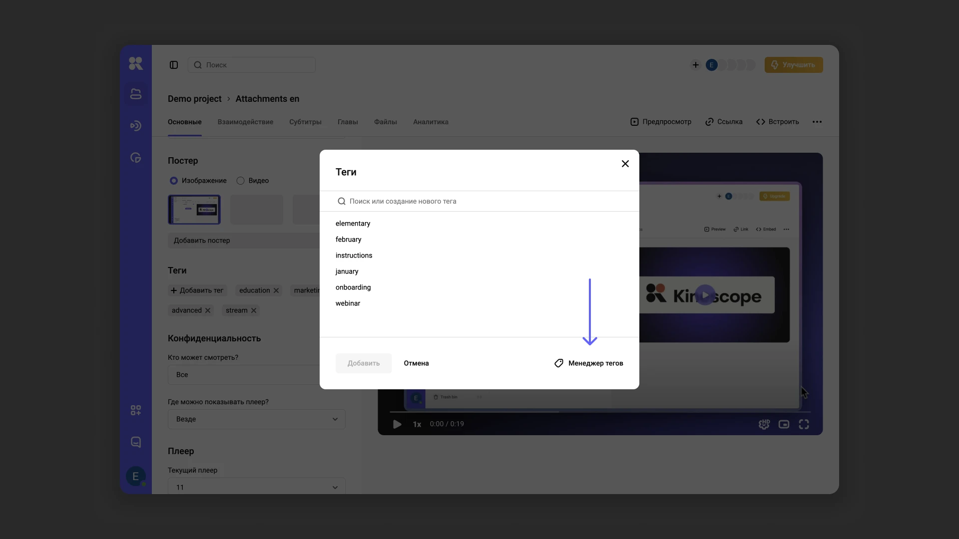Viewport: 959px width, 539px height.
Task: Open the current player 11 dropdown
Action: tap(256, 487)
